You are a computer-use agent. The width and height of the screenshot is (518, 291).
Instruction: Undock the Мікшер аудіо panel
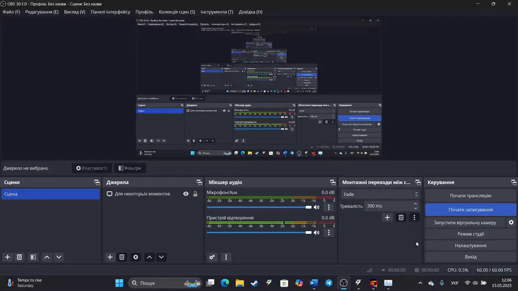click(333, 182)
